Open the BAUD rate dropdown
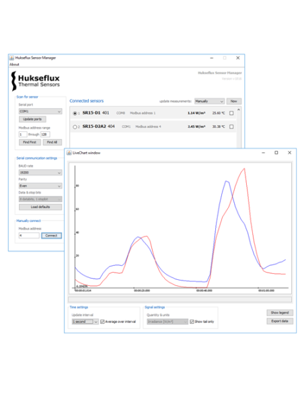The image size is (304, 393). tap(40, 173)
